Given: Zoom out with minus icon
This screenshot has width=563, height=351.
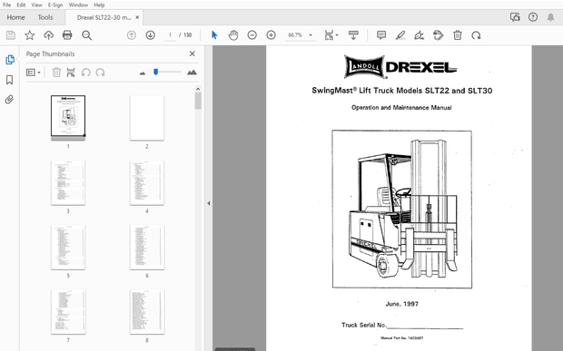Looking at the screenshot, I should click(252, 35).
